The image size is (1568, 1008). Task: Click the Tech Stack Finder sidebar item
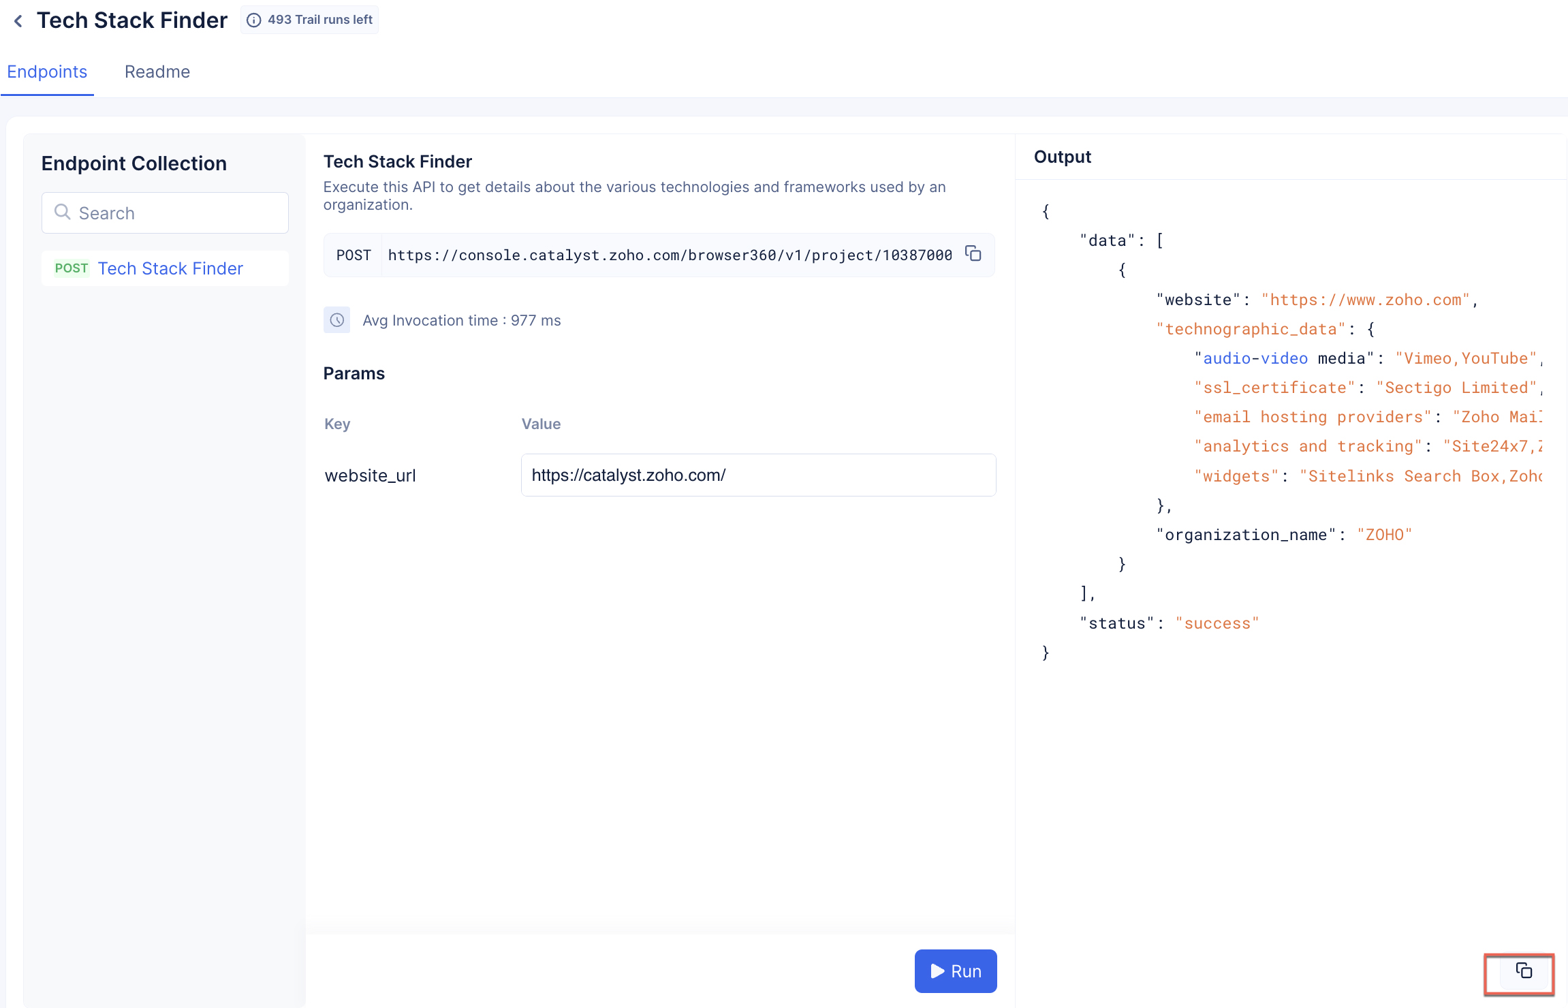pyautogui.click(x=170, y=268)
